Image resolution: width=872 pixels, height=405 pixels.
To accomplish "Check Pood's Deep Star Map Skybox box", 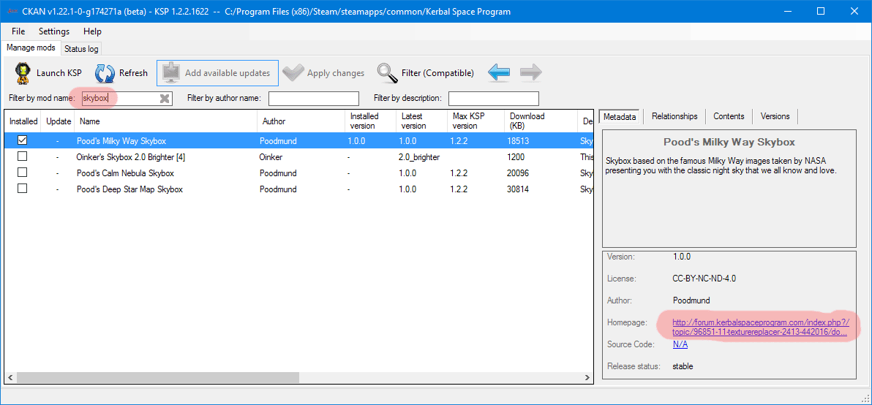I will [22, 189].
